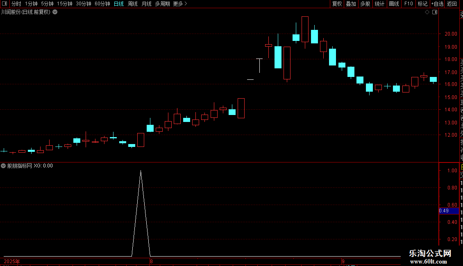Click the XG signal spike peak
Viewport: 463px width, 266px height.
[141, 171]
